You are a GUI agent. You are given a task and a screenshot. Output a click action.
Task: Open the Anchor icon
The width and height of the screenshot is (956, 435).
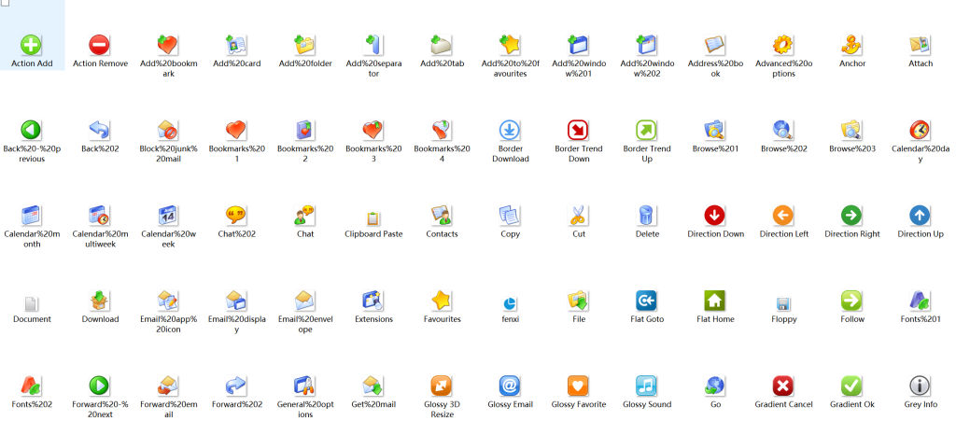(851, 44)
